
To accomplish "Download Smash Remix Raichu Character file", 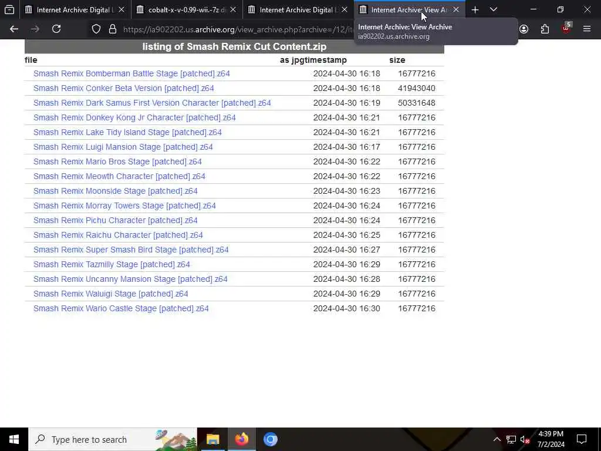I will click(x=118, y=235).
